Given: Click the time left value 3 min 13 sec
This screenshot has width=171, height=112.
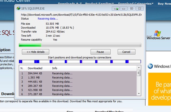Looking at the screenshot, I should pyautogui.click(x=53, y=36).
